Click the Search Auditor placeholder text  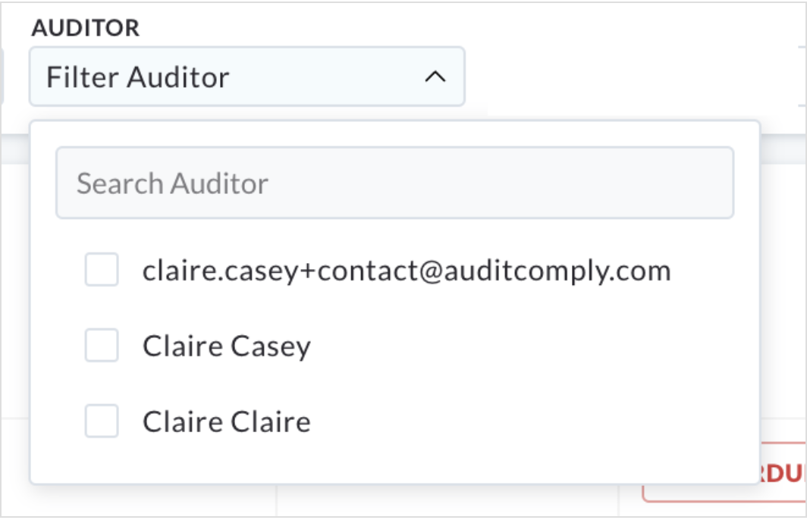coord(172,183)
